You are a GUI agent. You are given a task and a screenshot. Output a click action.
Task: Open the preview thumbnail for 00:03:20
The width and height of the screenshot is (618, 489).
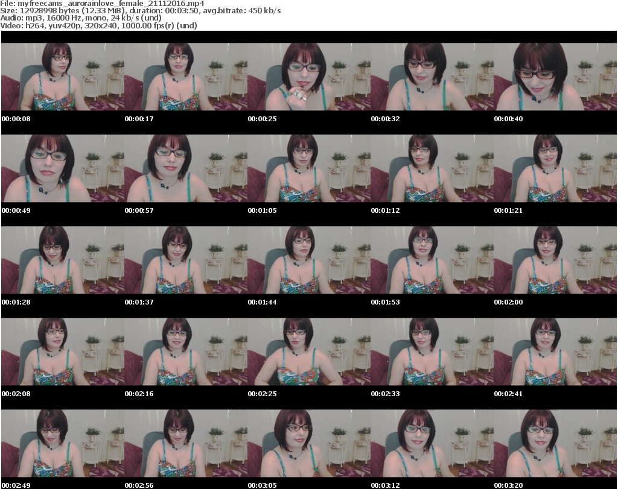555,443
